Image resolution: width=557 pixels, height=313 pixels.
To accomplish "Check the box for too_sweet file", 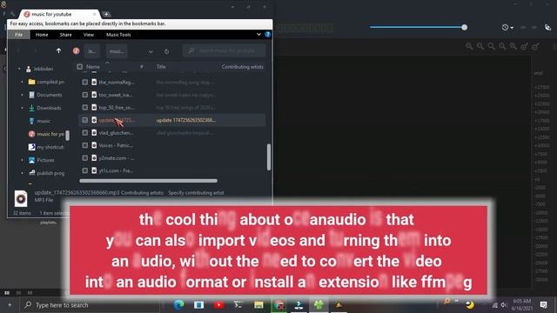I will (85, 95).
